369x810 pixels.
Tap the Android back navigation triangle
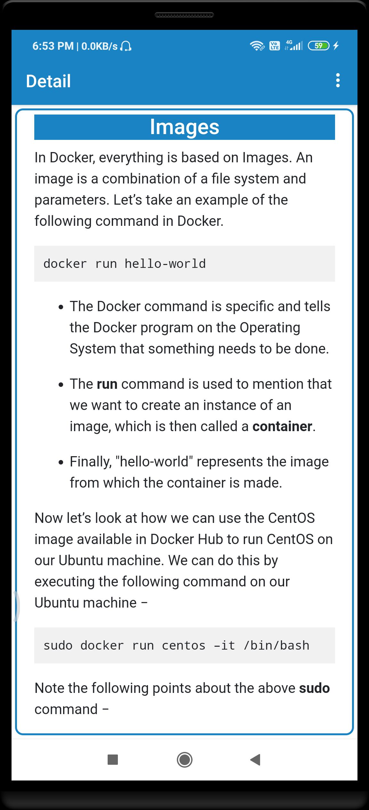coord(255,760)
